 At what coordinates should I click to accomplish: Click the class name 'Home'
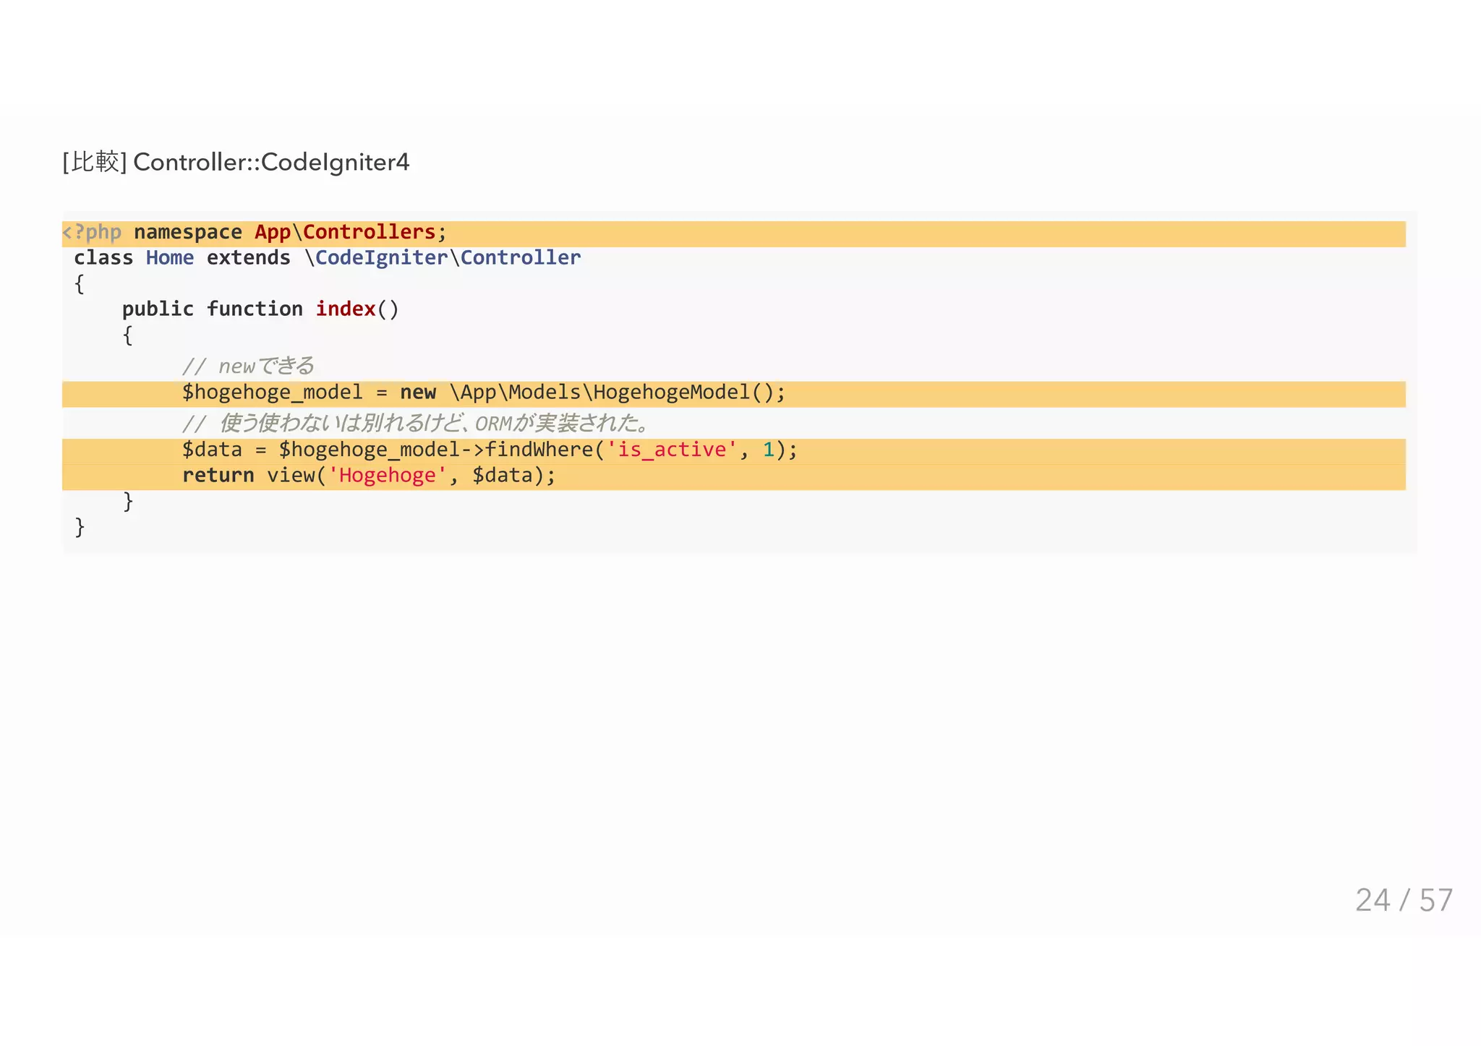pos(170,258)
